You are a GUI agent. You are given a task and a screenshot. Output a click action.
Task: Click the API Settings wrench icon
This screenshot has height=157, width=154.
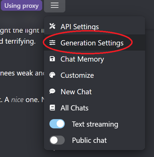(52, 26)
